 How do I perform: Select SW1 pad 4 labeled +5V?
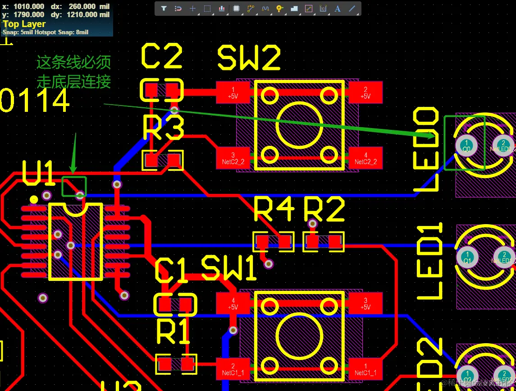click(233, 304)
